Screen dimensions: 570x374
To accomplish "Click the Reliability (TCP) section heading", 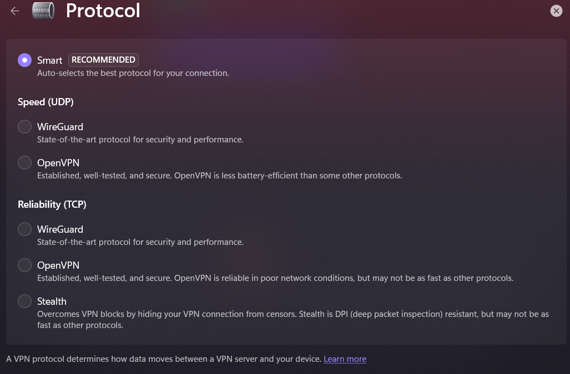I will pos(52,204).
